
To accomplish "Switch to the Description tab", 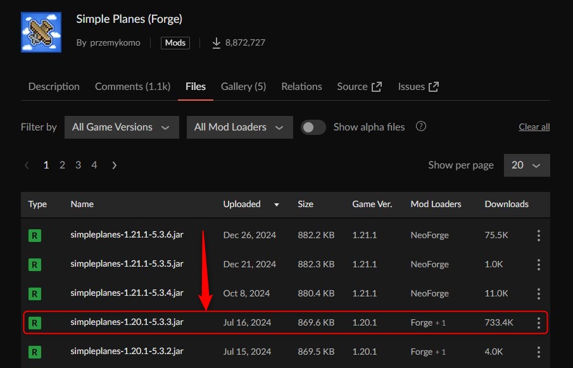I will click(54, 87).
